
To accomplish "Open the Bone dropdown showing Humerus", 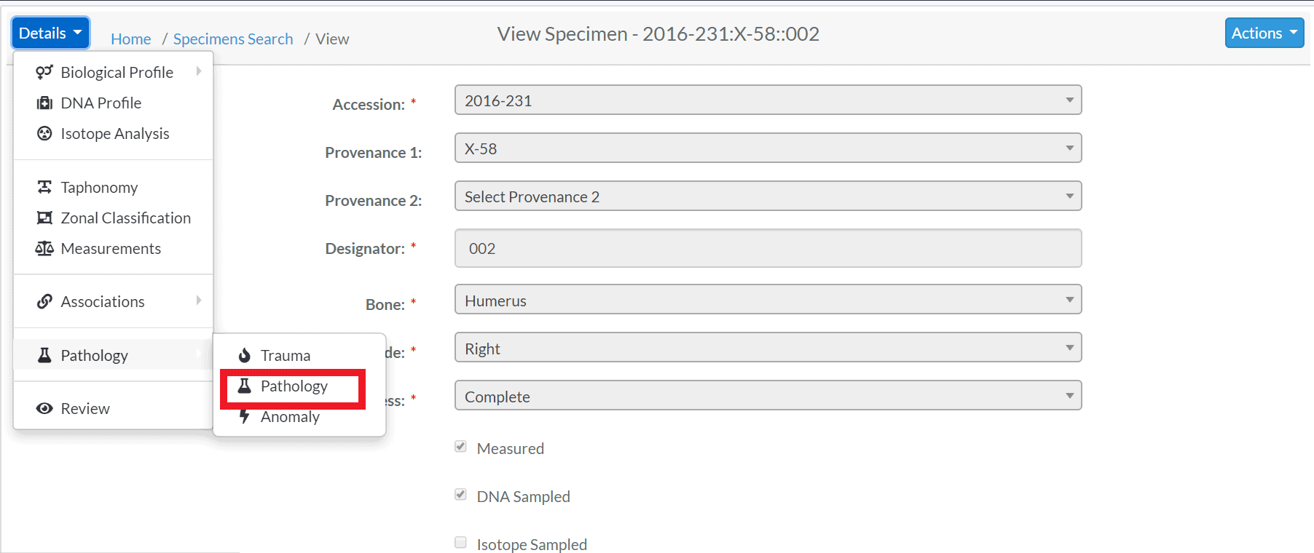I will [x=768, y=299].
